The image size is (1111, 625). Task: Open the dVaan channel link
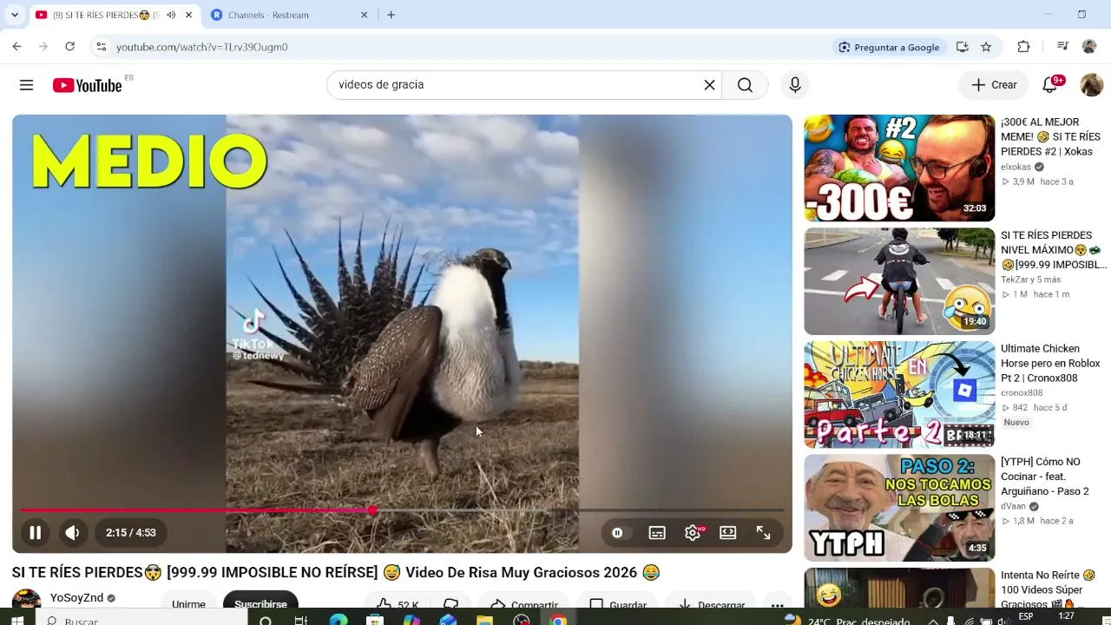coord(1013,506)
